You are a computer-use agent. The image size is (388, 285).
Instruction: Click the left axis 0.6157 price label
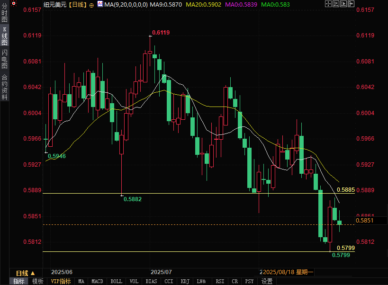[32, 10]
